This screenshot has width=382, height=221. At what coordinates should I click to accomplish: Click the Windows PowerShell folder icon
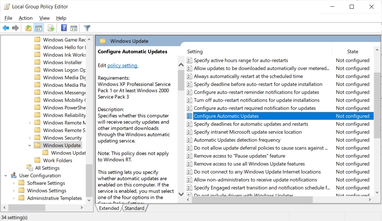(x=37, y=107)
